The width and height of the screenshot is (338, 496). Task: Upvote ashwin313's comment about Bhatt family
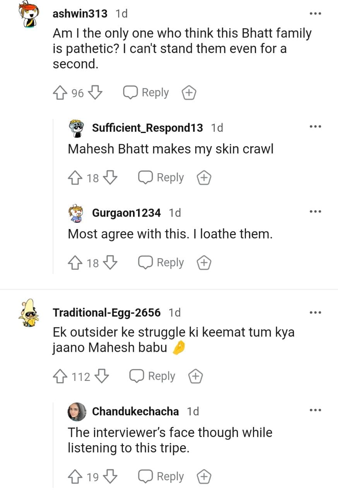pyautogui.click(x=59, y=93)
